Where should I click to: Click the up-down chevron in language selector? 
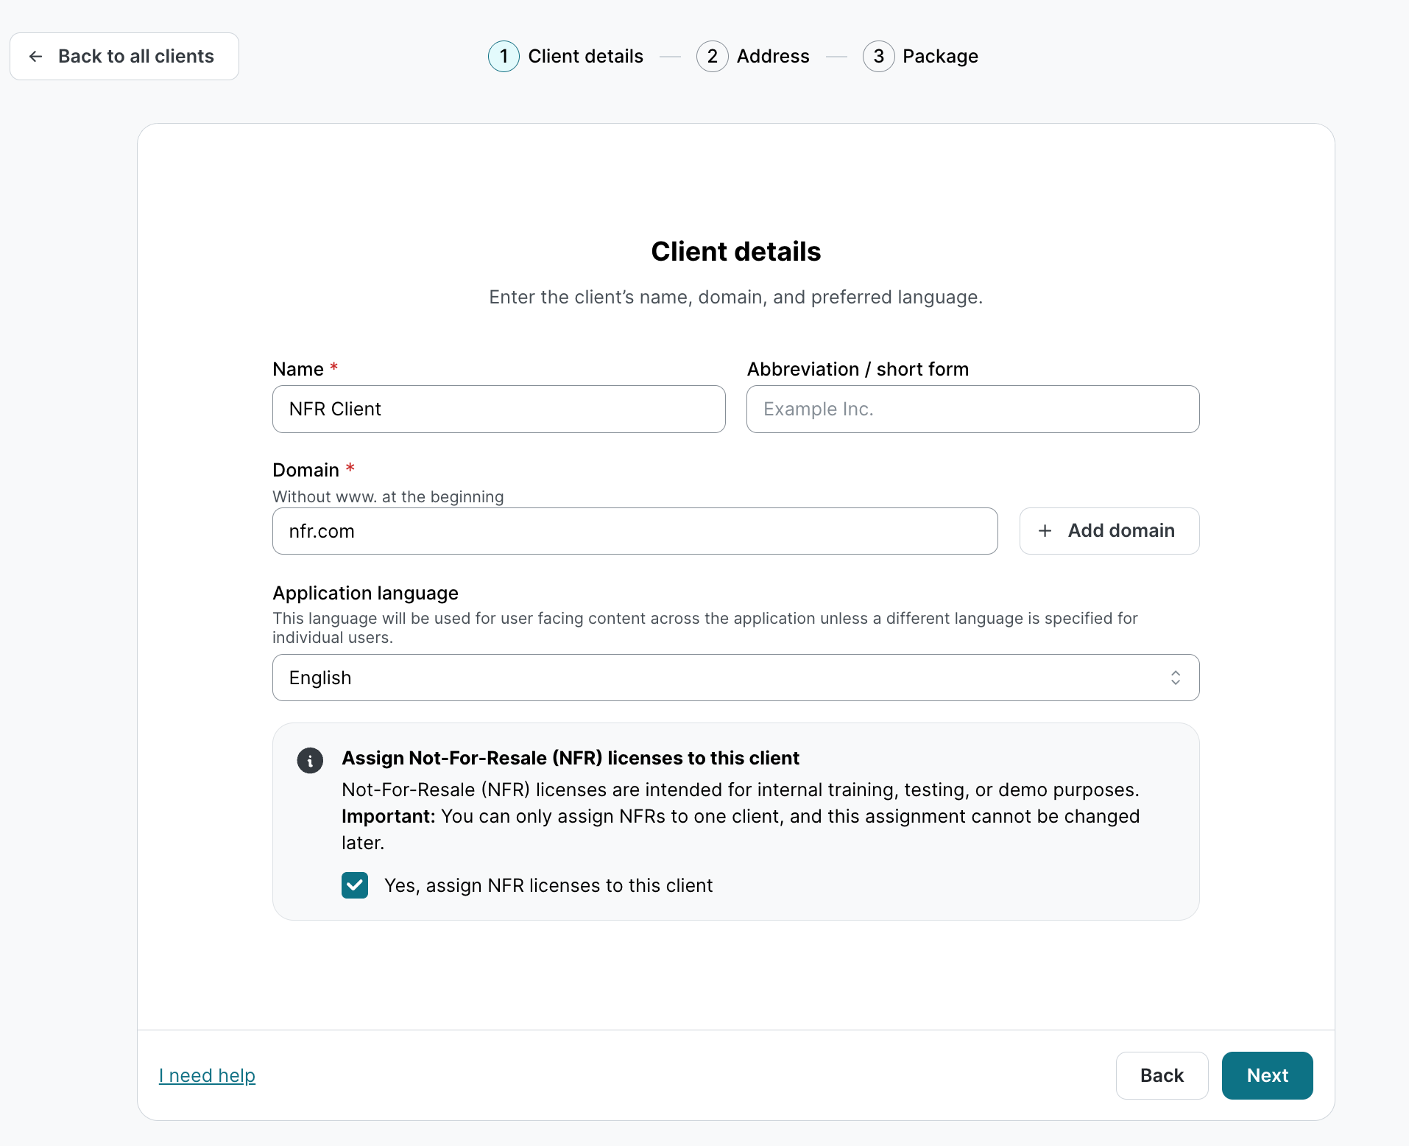point(1176,678)
